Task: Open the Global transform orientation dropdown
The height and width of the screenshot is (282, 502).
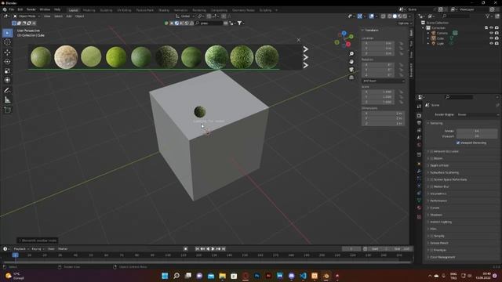Action: click(x=185, y=16)
